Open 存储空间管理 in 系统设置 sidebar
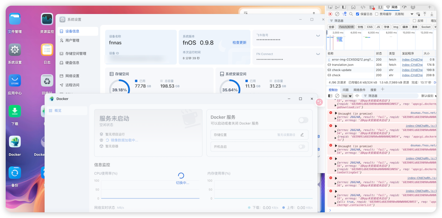The width and height of the screenshot is (442, 218). (78, 54)
